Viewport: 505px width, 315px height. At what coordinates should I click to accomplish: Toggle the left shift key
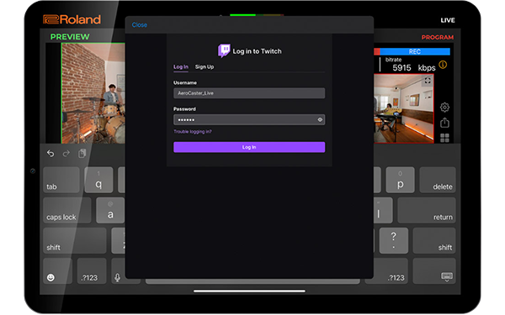click(x=75, y=240)
